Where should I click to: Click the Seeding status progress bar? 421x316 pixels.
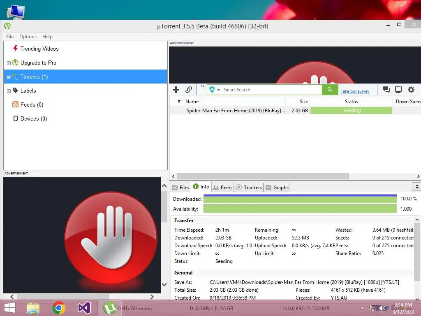click(351, 110)
